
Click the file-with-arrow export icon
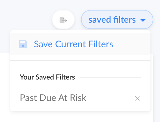63,20
